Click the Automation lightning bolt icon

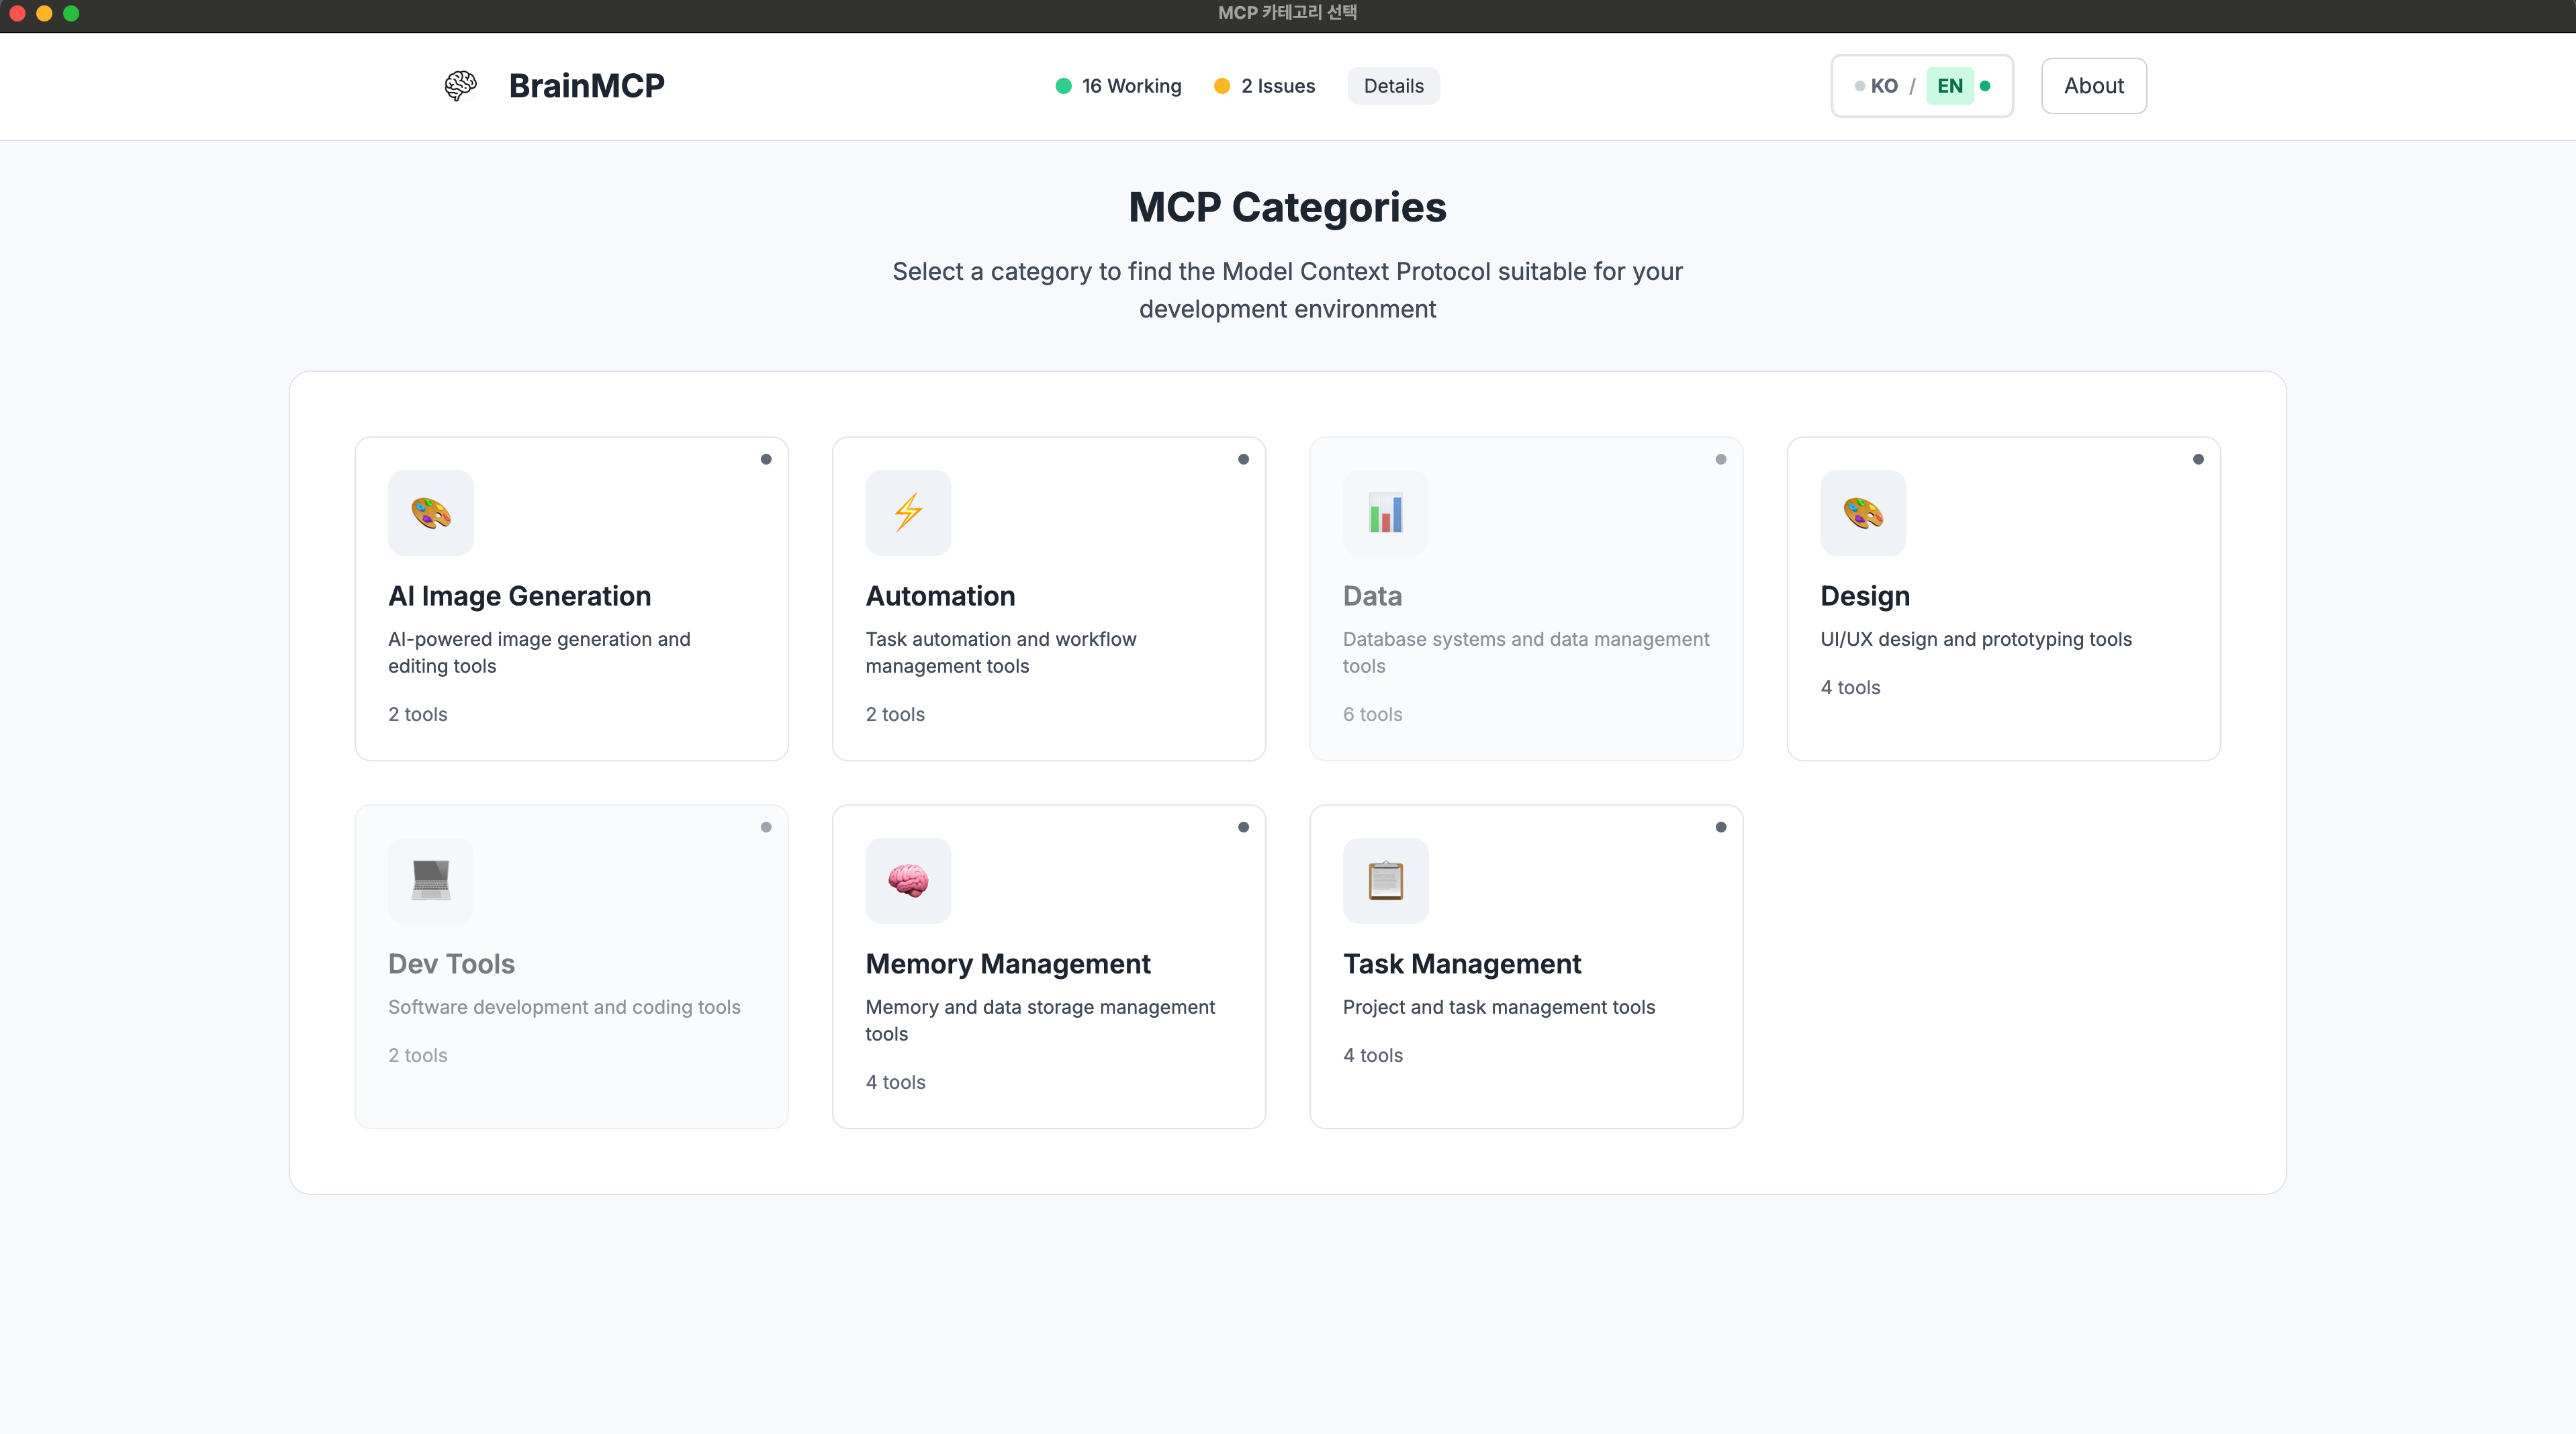coord(908,513)
